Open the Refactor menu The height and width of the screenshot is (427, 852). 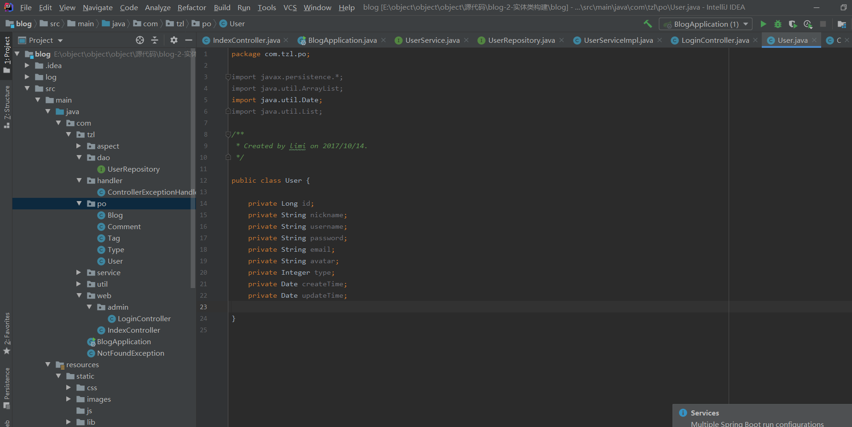191,7
